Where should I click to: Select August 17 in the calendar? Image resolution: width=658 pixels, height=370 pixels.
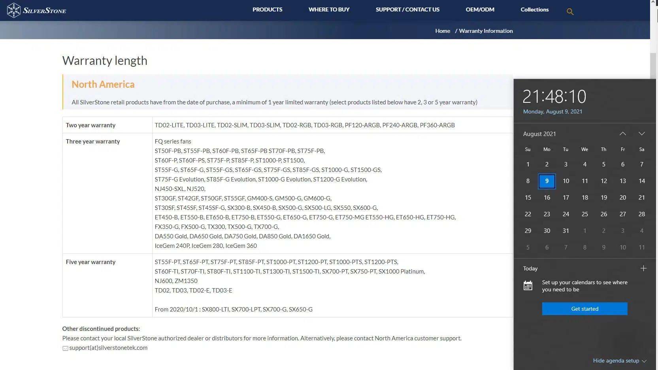click(566, 198)
